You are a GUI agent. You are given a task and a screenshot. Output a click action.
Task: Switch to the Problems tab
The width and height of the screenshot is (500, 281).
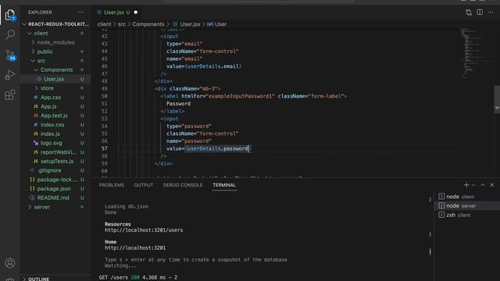[x=111, y=185]
